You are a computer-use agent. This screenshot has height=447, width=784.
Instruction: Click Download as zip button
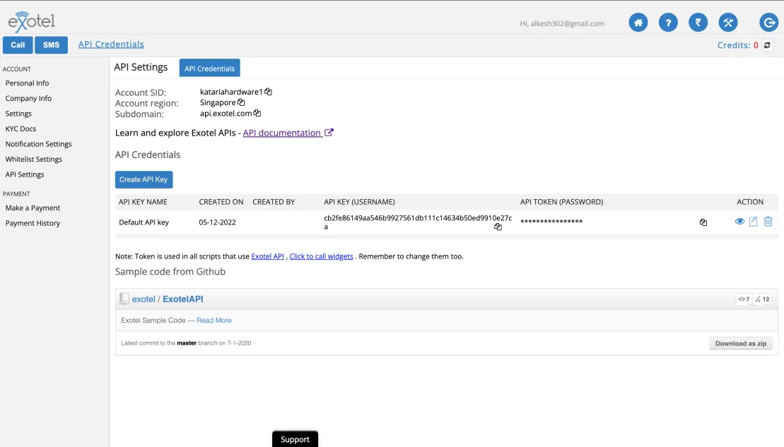[741, 344]
